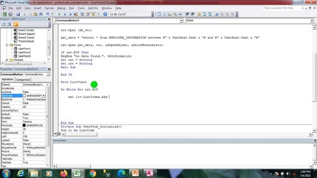Screen dimensions: 317x178
Task: Click View Object icon in Project pane
Action: (x=9, y=24)
